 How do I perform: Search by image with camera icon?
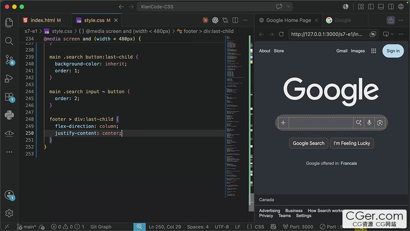[x=380, y=123]
